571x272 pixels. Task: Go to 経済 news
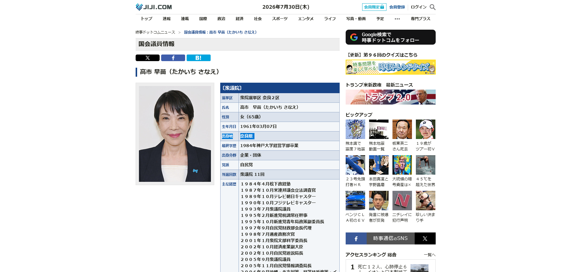point(239,19)
